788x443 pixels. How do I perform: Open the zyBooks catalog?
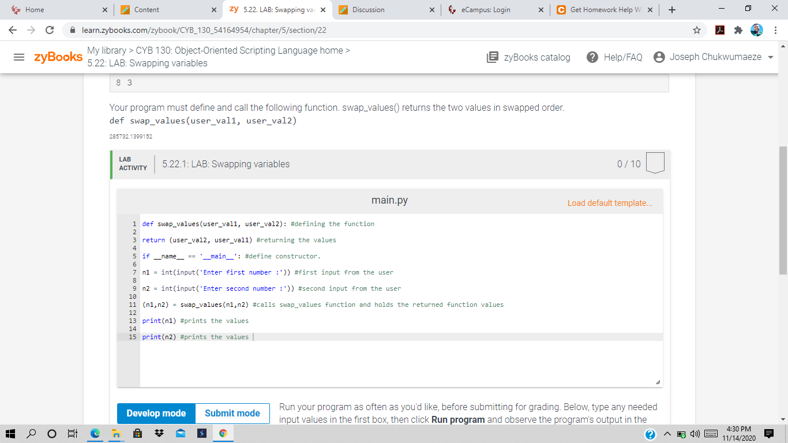coord(528,57)
